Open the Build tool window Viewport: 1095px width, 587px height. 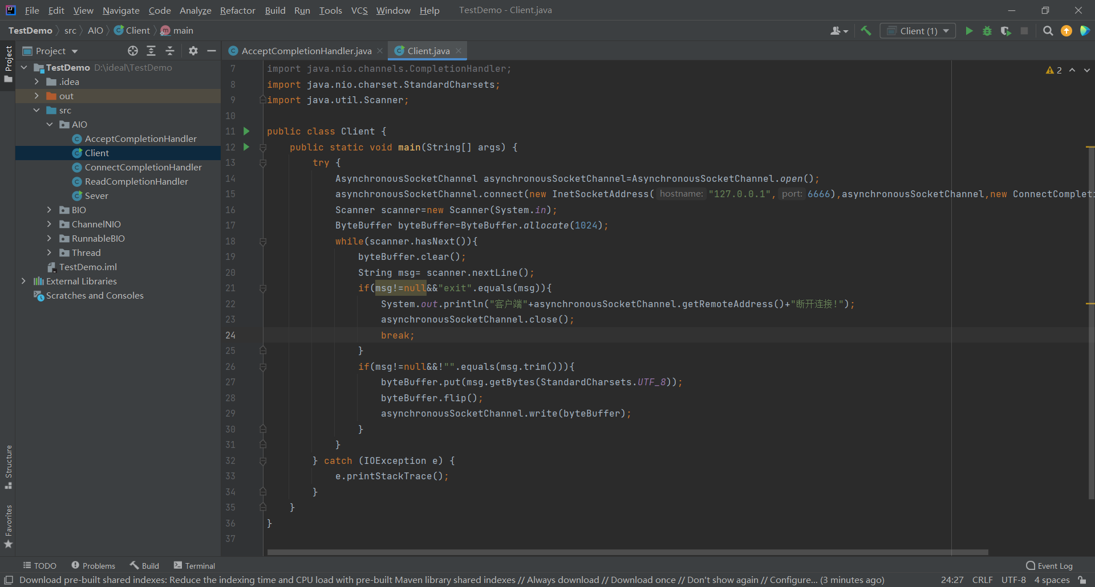pos(144,566)
